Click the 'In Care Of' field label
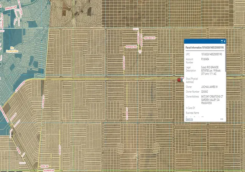This screenshot has width=245, height=172. pyautogui.click(x=190, y=108)
